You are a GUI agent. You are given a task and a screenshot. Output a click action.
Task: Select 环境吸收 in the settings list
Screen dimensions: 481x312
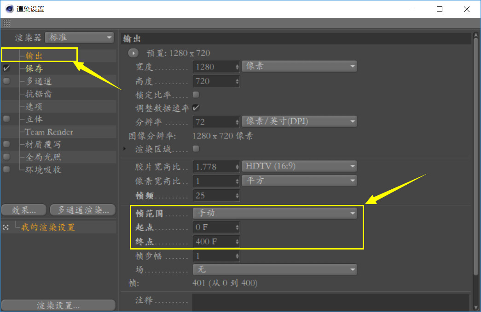coord(43,169)
